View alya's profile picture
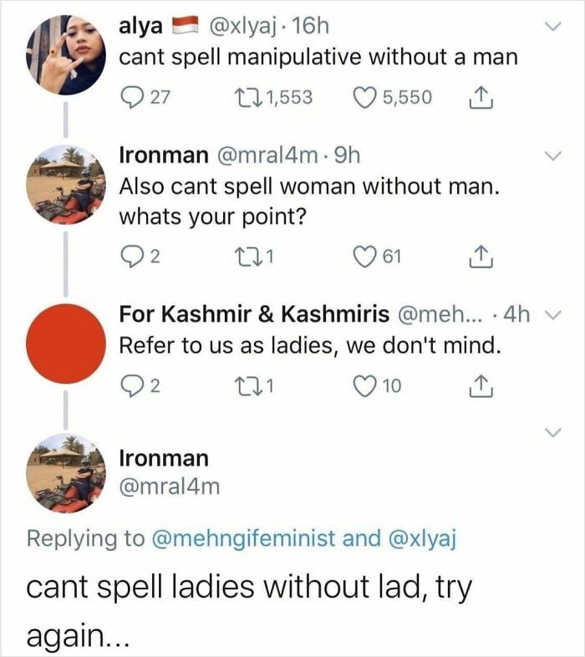Screen dimensions: 585x657 pos(66,55)
